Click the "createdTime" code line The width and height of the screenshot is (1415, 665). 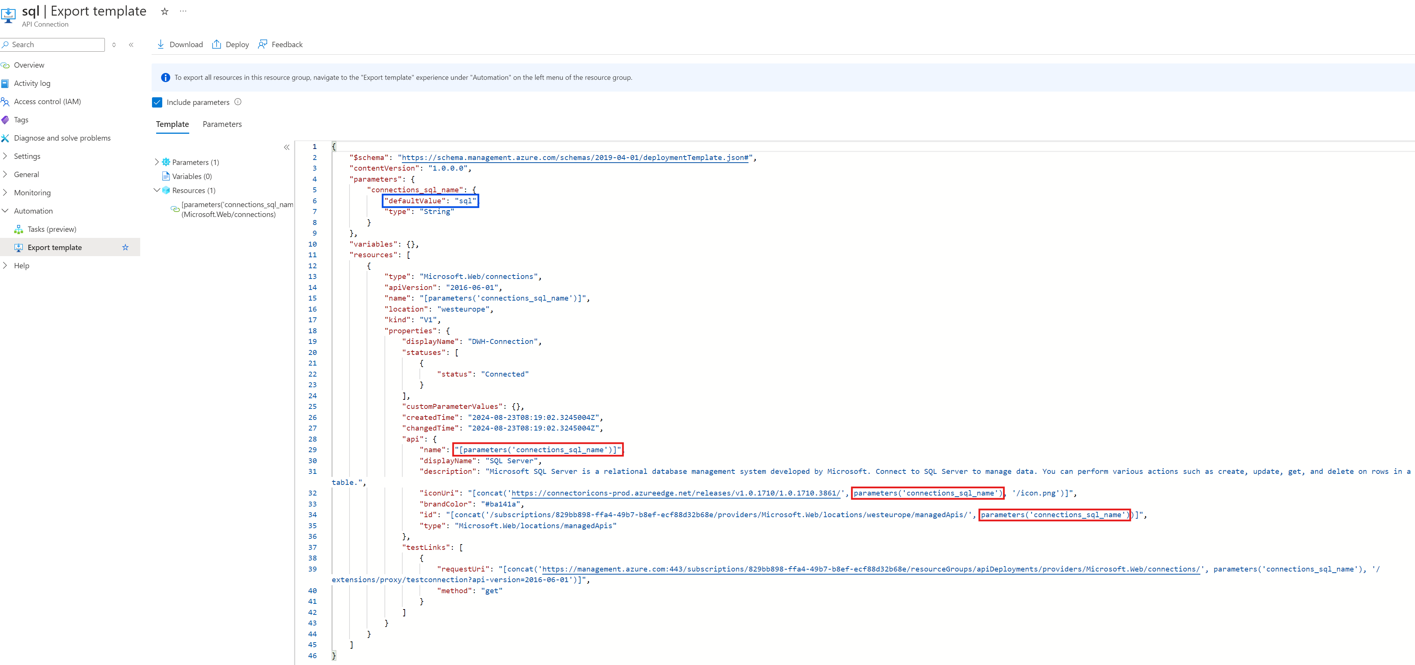click(503, 417)
